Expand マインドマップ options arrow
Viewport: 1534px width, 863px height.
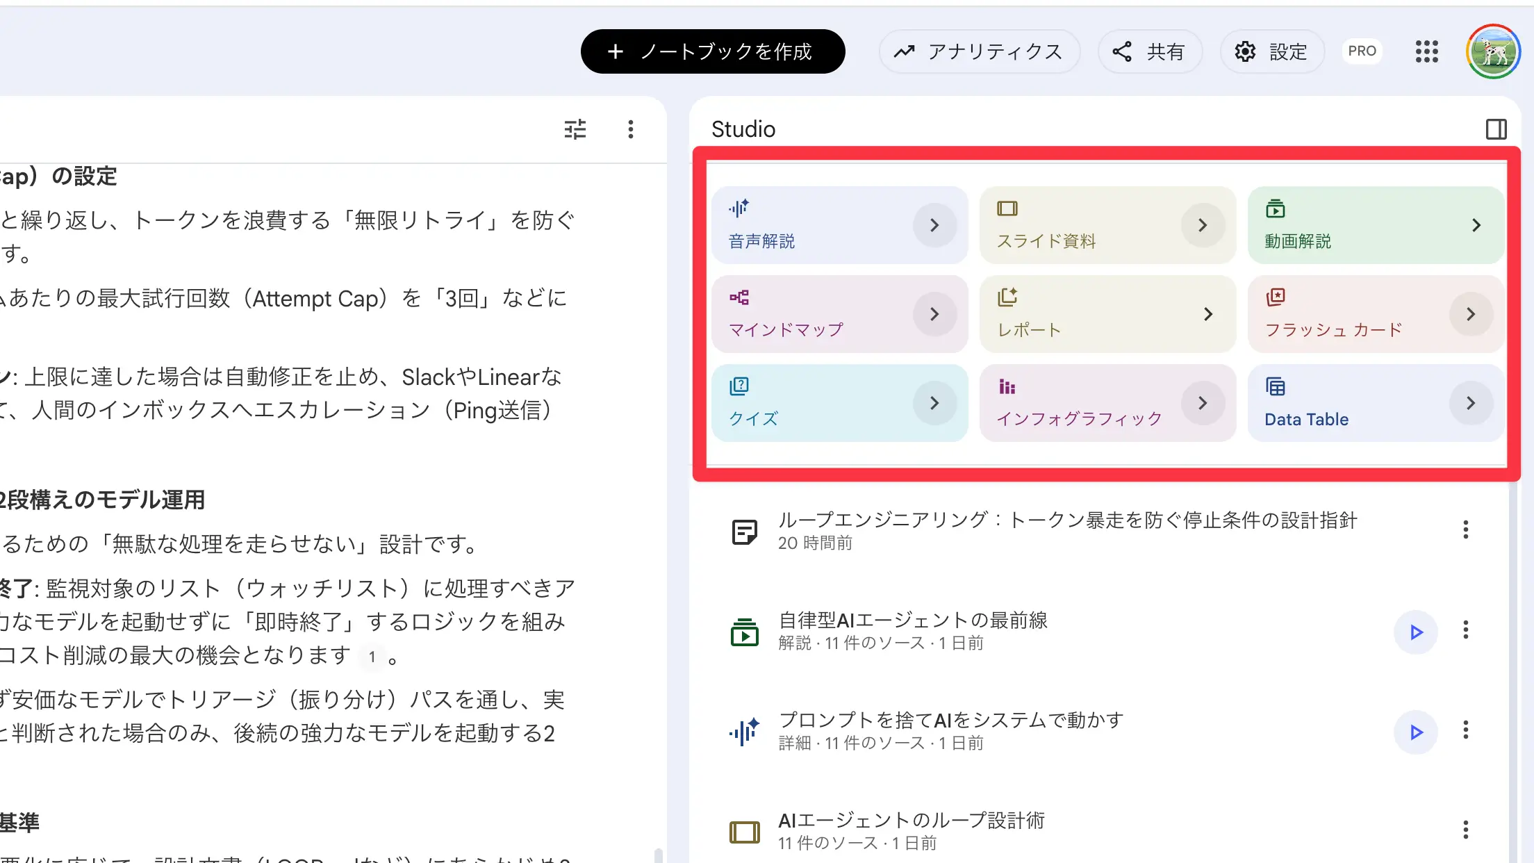[934, 314]
